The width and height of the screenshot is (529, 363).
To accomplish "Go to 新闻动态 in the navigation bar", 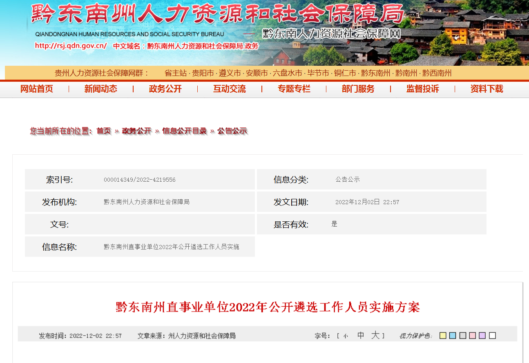I will pos(101,89).
